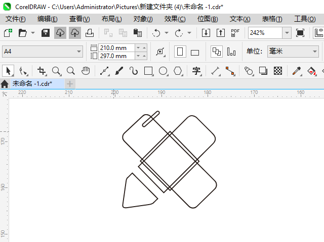Click the Print icon
The image size is (324, 242).
click(90, 33)
